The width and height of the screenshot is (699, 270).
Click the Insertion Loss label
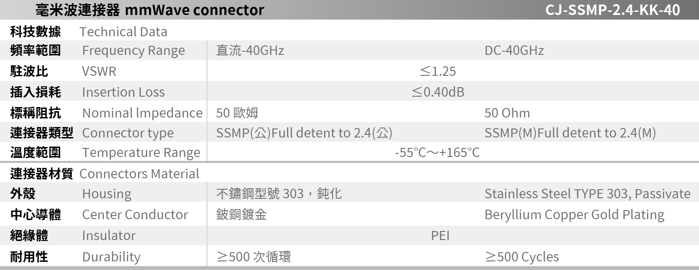pyautogui.click(x=123, y=92)
